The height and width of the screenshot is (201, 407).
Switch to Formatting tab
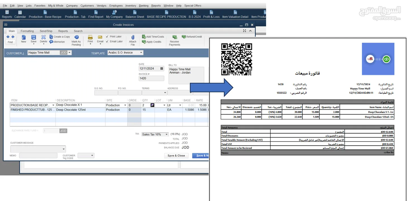click(27, 31)
